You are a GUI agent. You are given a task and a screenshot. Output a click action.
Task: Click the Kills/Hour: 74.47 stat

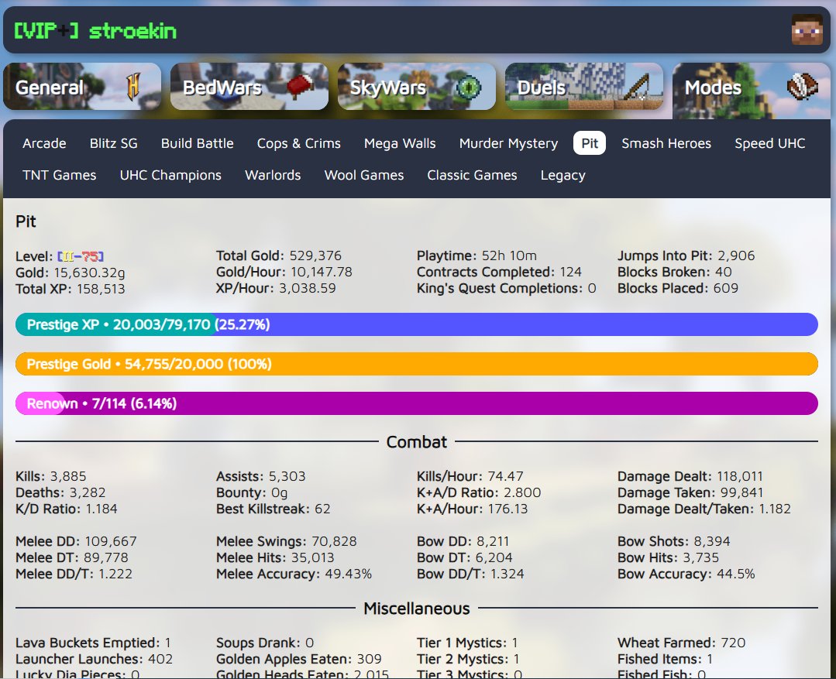point(470,476)
